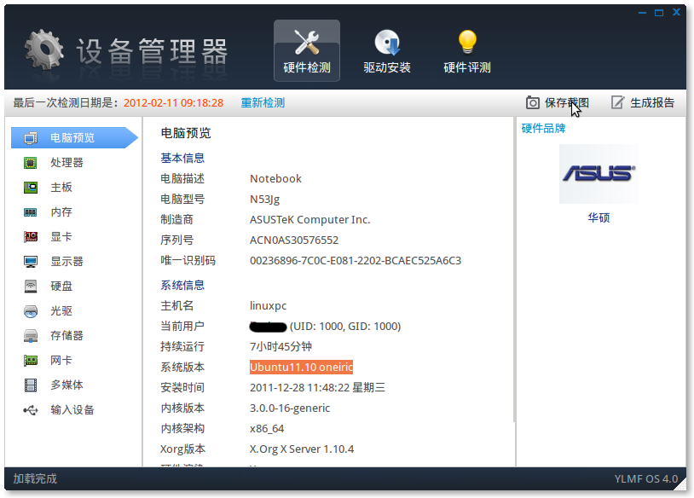694x498 pixels.
Task: Select the 硬盘 sidebar label
Action: point(61,286)
